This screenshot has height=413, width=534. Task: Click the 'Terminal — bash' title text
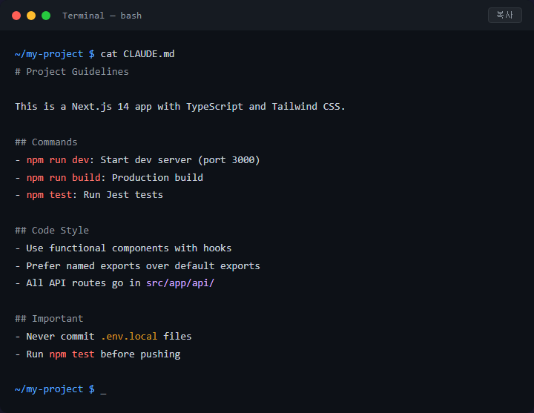pos(102,16)
